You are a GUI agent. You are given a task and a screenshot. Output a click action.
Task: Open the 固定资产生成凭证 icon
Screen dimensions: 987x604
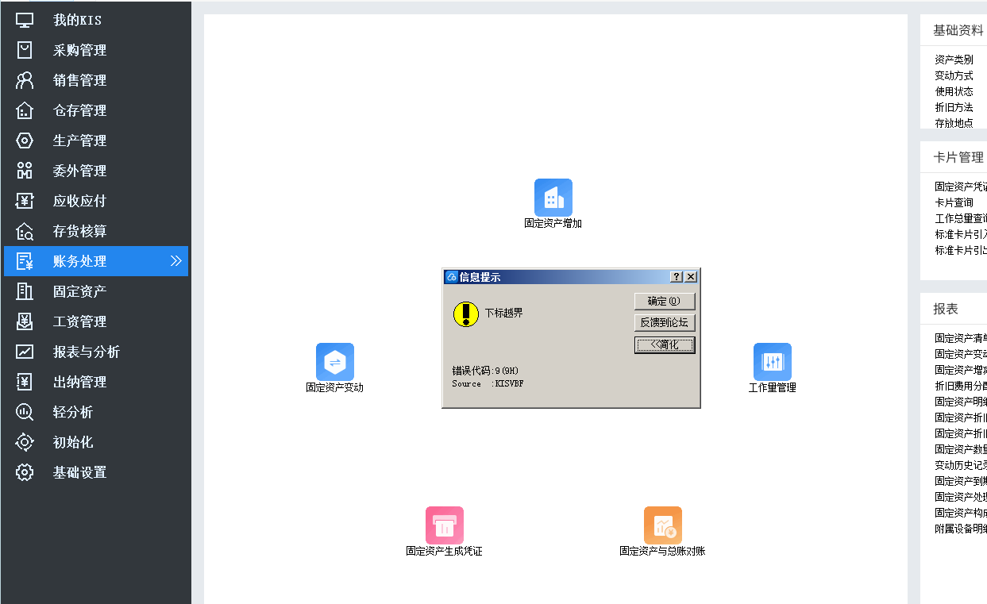coord(444,526)
